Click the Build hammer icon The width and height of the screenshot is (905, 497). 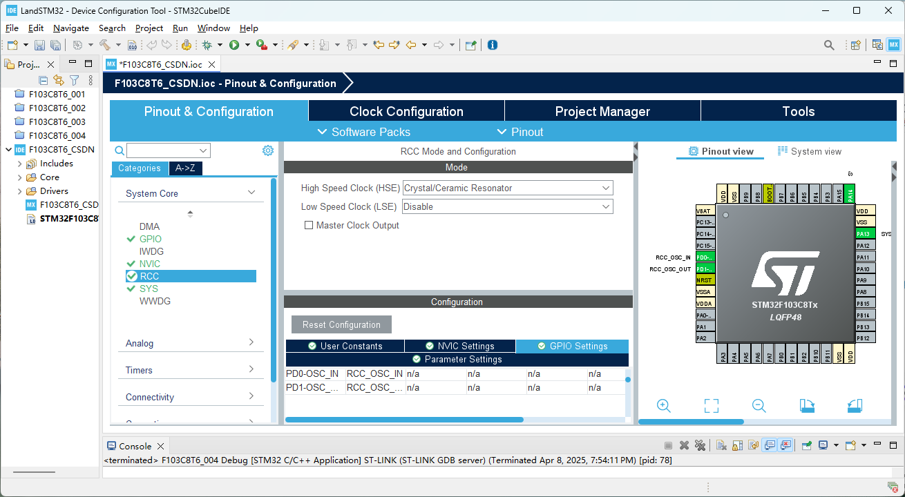pyautogui.click(x=105, y=45)
